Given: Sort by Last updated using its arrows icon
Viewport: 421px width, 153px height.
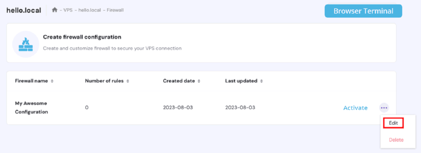Looking at the screenshot, I should [261, 81].
